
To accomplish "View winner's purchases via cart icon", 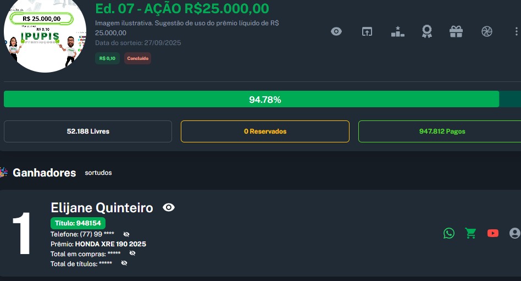I will 470,233.
